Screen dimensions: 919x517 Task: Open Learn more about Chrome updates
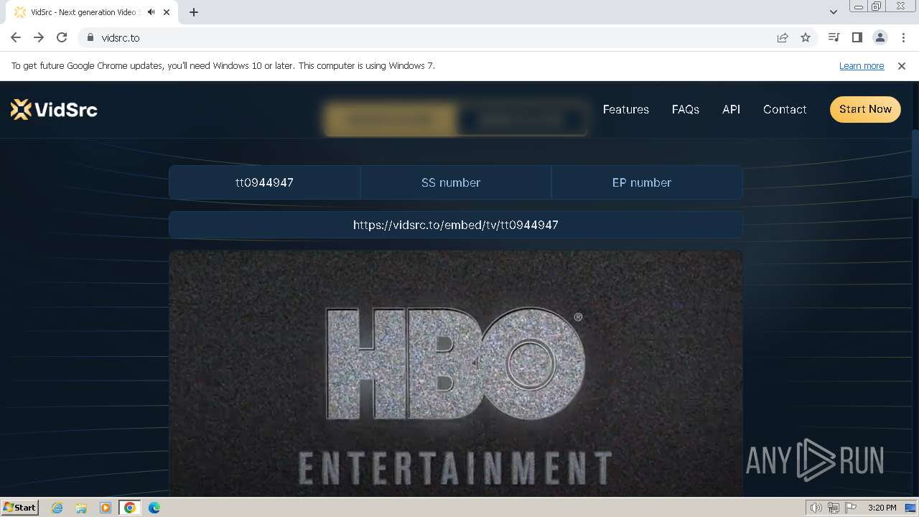click(862, 65)
